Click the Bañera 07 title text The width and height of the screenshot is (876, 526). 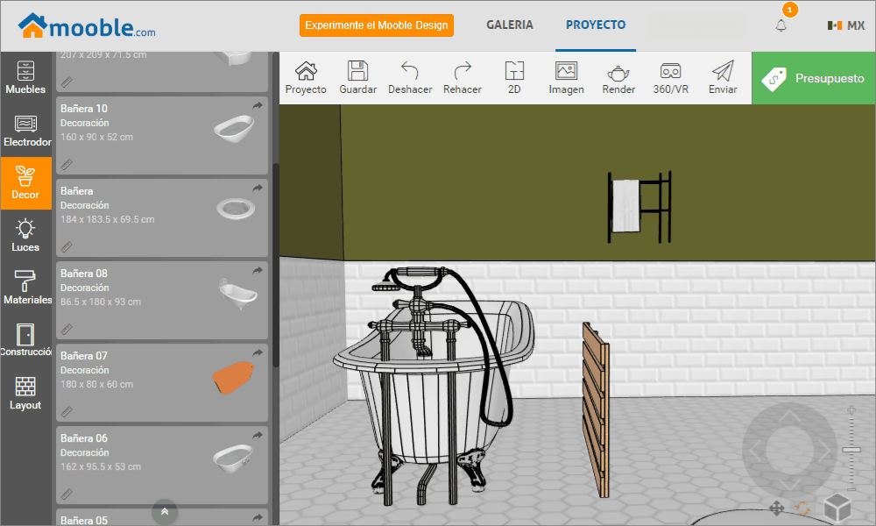[84, 356]
